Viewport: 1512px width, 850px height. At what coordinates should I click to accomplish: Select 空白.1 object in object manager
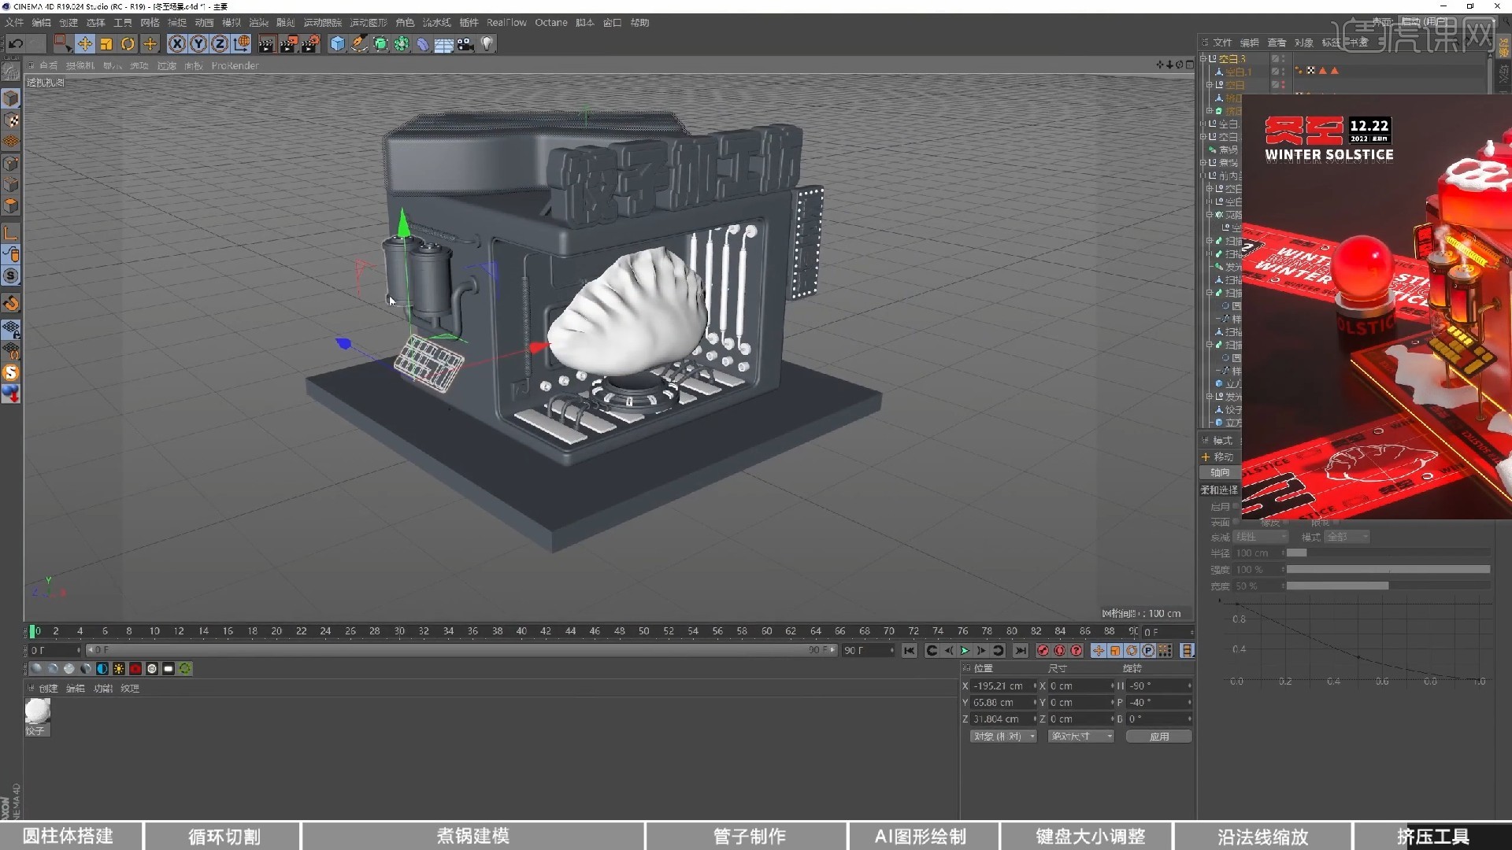click(x=1238, y=72)
